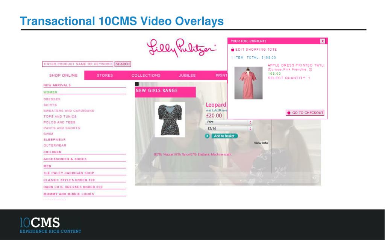Open The Paley Cardigan Shop
The width and height of the screenshot is (385, 240).
coord(69,173)
